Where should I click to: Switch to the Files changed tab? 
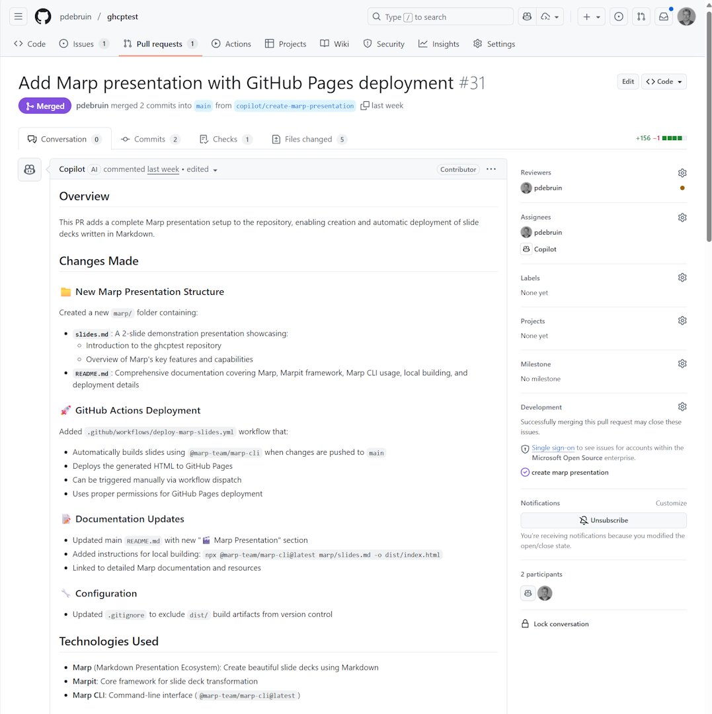[309, 139]
